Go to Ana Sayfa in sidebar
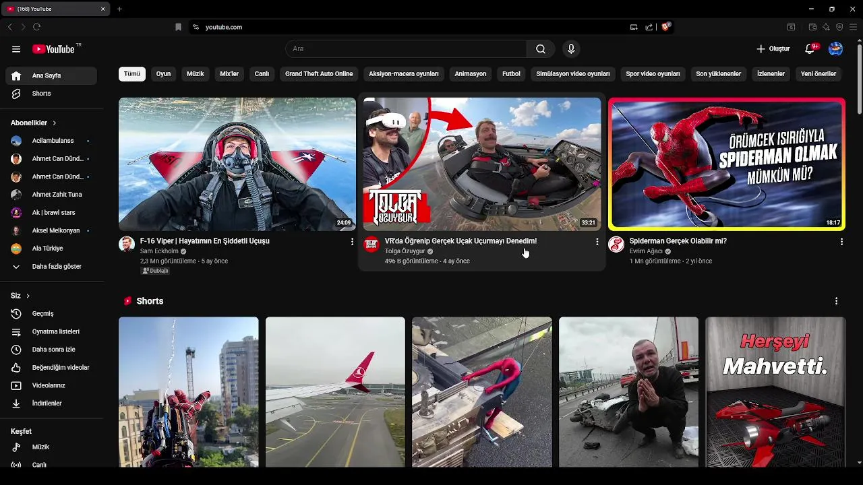 coord(51,75)
